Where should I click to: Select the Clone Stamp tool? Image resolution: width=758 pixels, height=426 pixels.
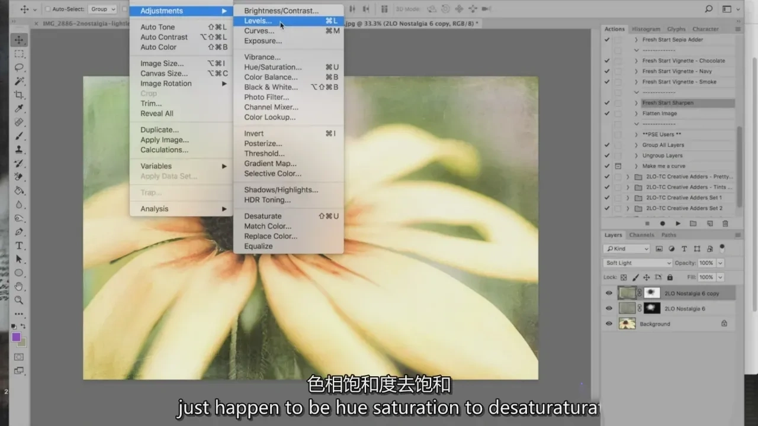[20, 150]
